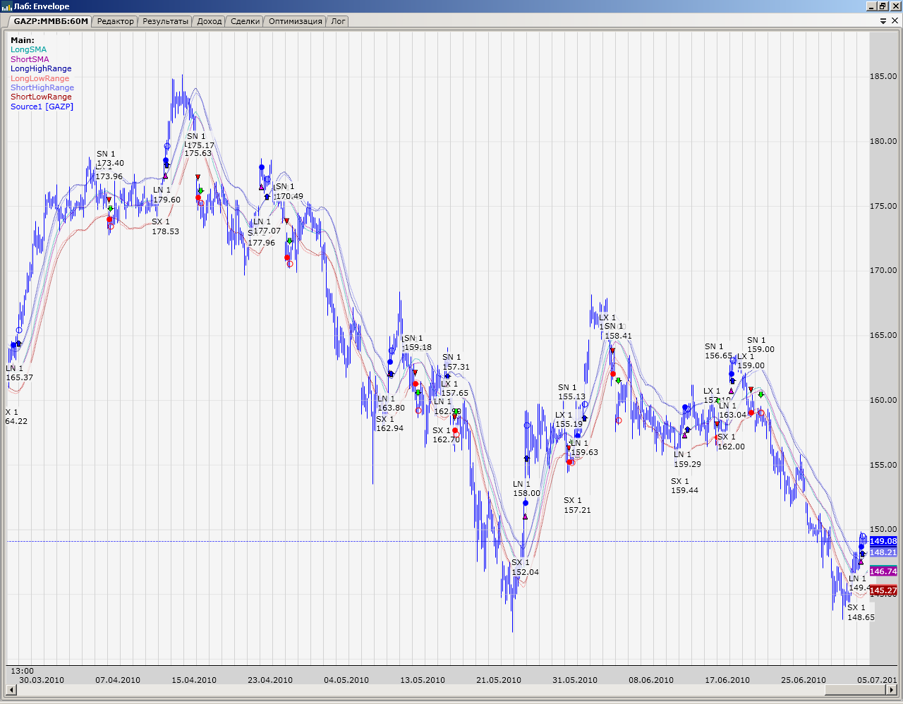903x704 pixels.
Task: Restore down the Envelope window
Action: click(882, 6)
